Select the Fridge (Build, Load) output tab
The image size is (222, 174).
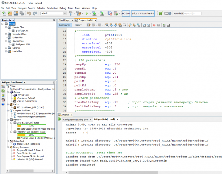pyautogui.click(x=104, y=119)
